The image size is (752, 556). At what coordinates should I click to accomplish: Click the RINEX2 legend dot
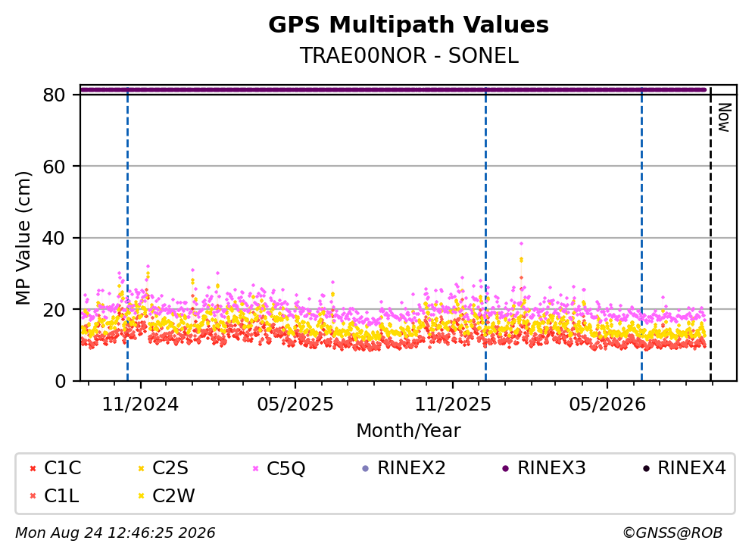(x=366, y=468)
